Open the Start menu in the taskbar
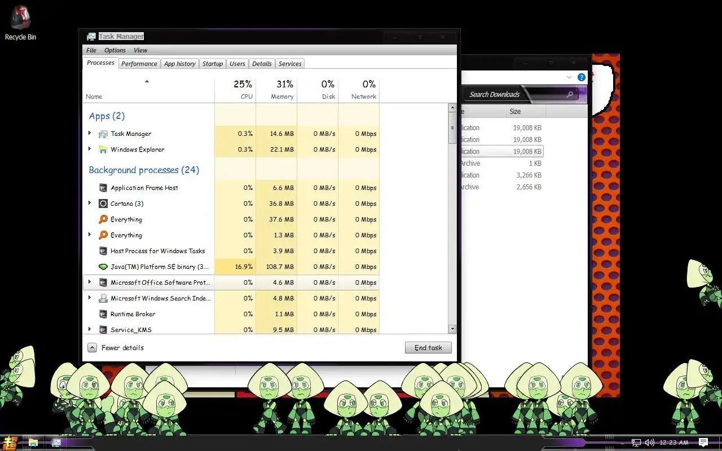Screen dimensions: 722x451 10,443
